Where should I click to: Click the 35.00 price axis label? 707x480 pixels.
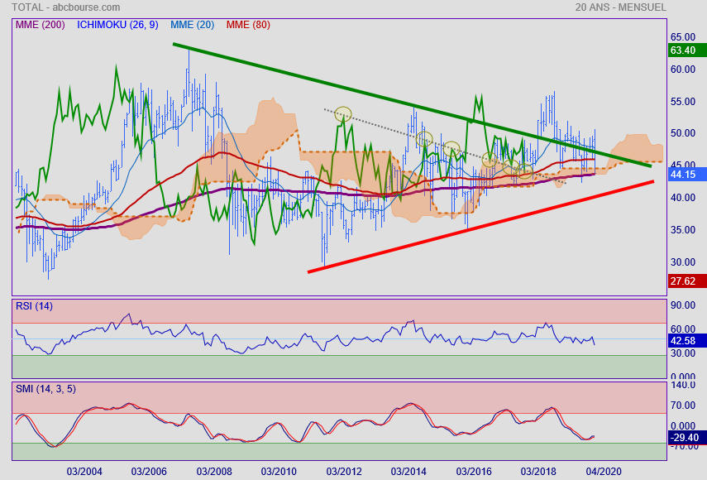click(683, 230)
